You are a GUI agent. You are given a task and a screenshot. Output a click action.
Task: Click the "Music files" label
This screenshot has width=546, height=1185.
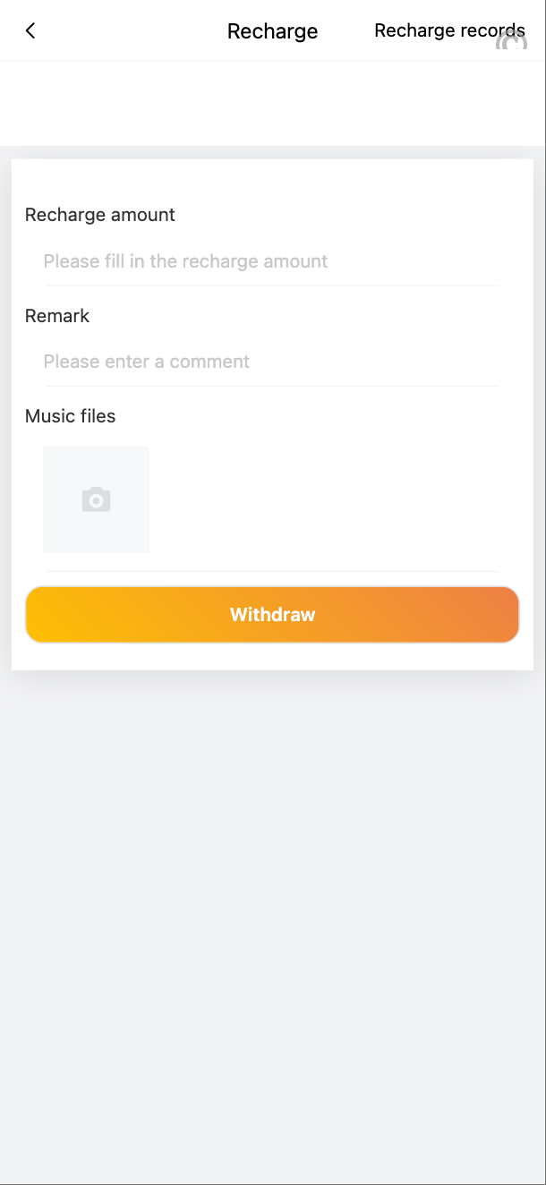(71, 416)
